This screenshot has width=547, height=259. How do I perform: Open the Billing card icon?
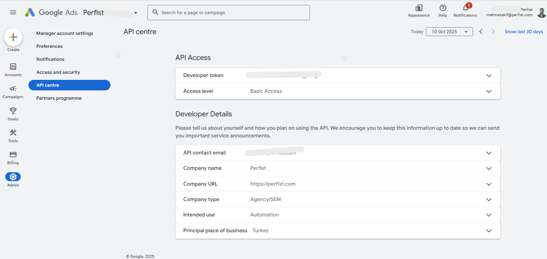[x=13, y=155]
